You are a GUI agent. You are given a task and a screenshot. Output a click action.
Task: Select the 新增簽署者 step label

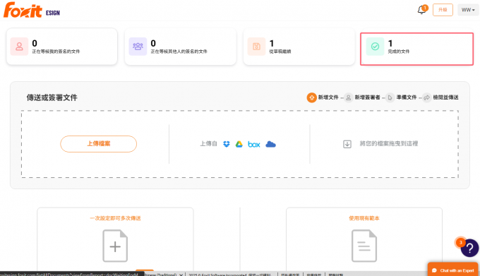[367, 97]
